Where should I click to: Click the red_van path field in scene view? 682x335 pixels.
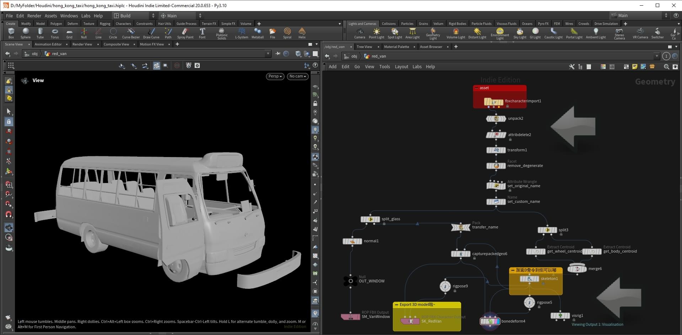59,54
